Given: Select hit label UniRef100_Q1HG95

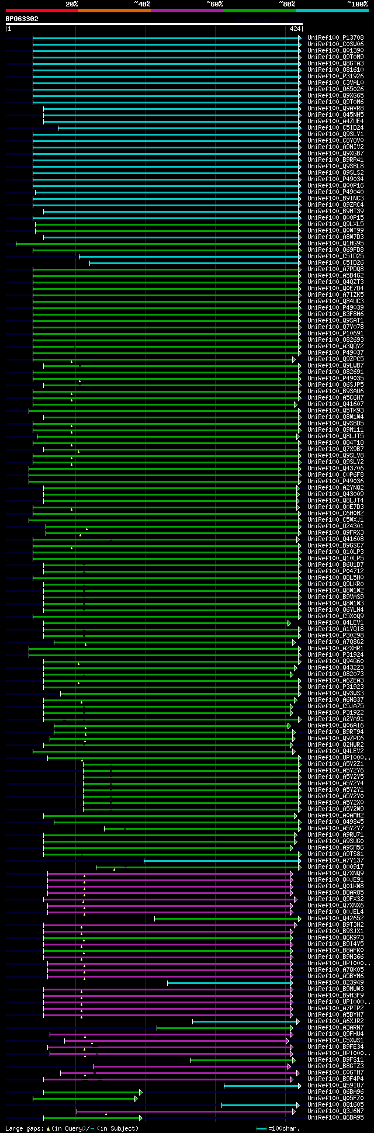Looking at the screenshot, I should (x=335, y=244).
